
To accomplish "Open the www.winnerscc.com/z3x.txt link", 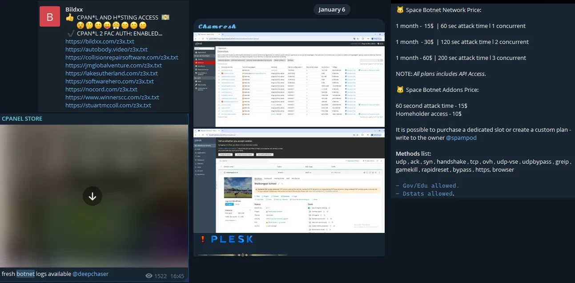I will pos(112,97).
